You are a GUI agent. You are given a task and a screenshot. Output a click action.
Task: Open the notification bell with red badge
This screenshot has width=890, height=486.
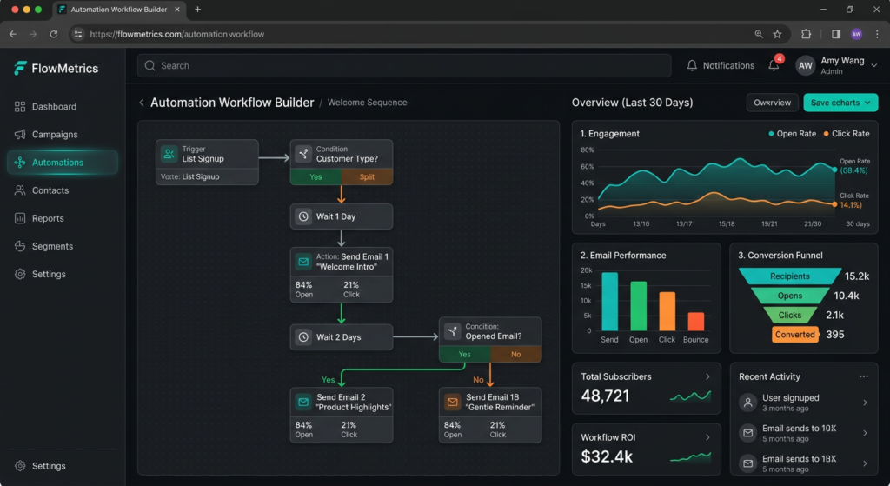(x=774, y=65)
